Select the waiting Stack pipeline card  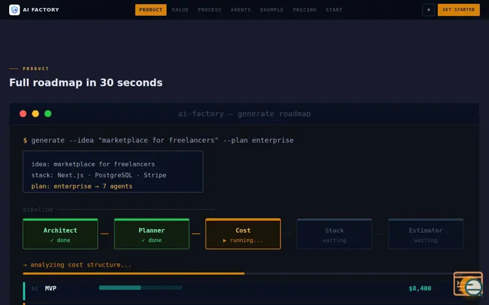(334, 234)
